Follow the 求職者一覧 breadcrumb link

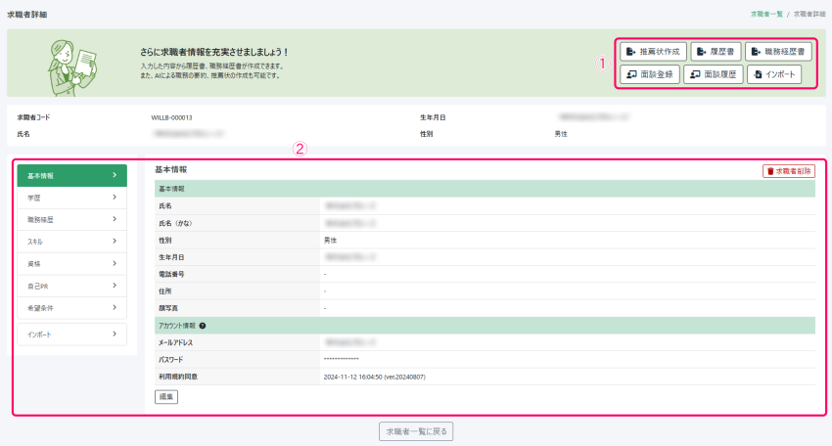pos(765,15)
